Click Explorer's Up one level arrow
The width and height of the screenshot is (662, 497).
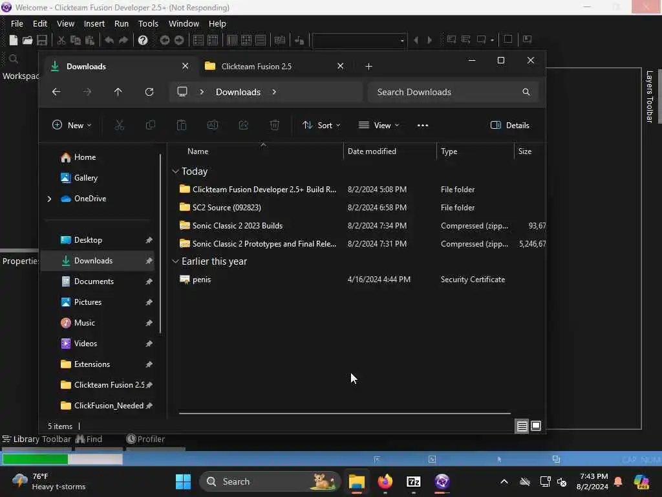(x=118, y=92)
